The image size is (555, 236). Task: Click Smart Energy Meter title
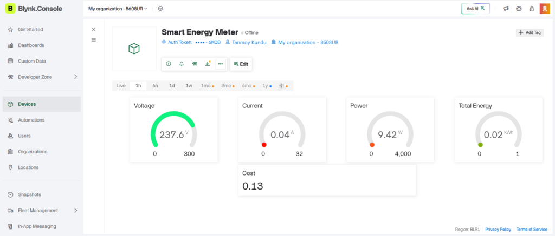[x=200, y=32]
